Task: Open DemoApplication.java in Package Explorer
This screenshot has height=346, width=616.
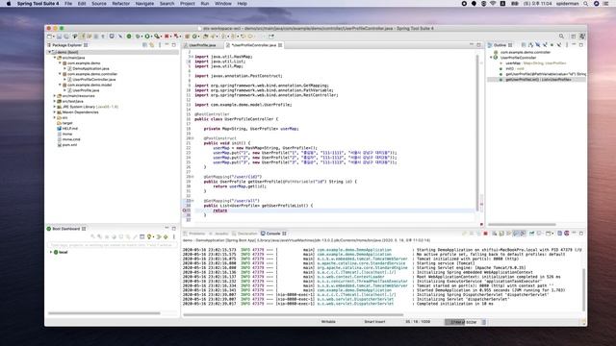Action: coord(90,68)
